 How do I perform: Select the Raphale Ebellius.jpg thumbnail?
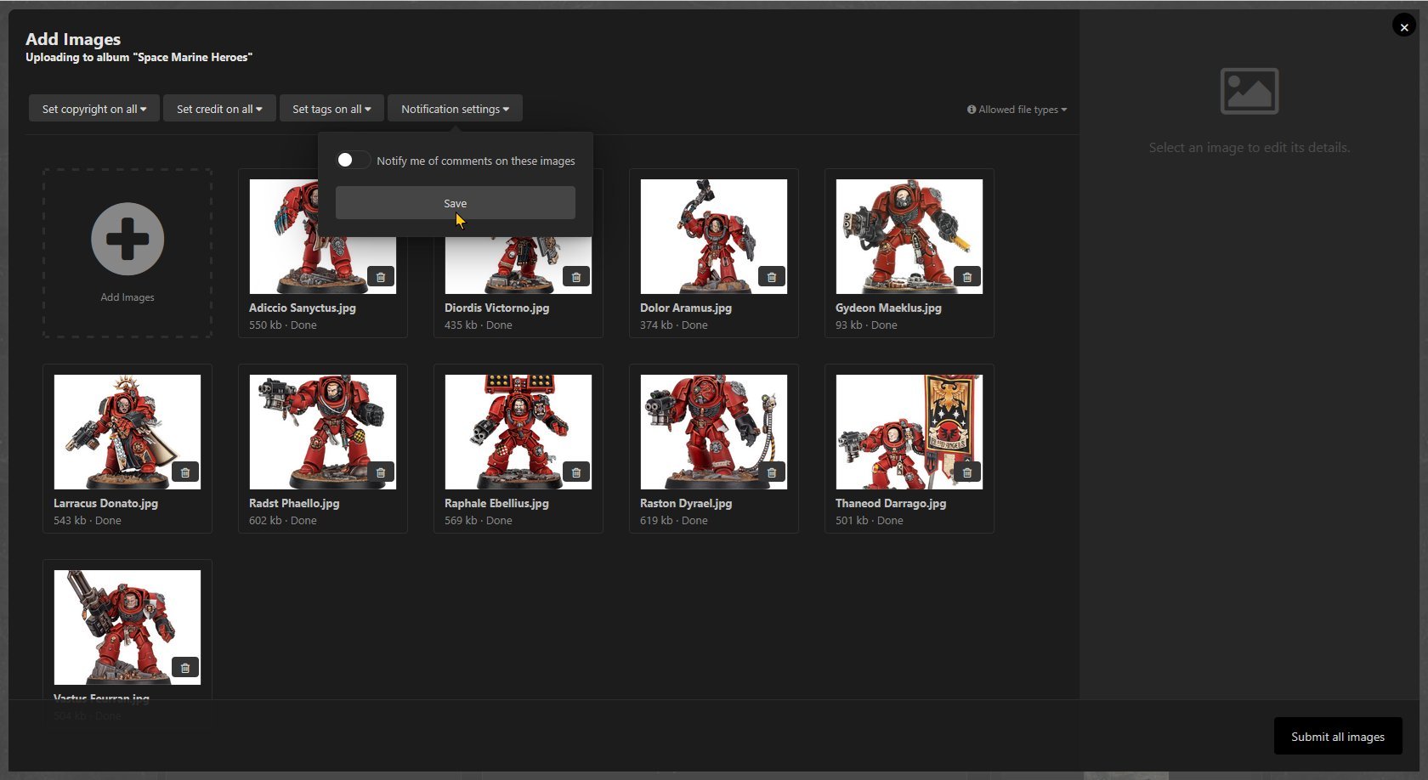(x=518, y=431)
